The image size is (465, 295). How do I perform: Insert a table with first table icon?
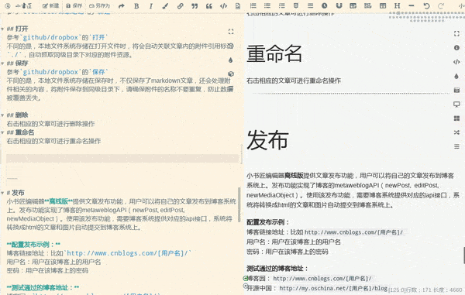tap(353, 5)
